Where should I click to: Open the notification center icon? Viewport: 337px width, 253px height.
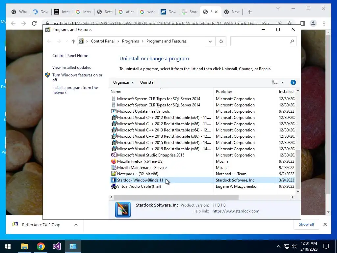pyautogui.click(x=326, y=246)
